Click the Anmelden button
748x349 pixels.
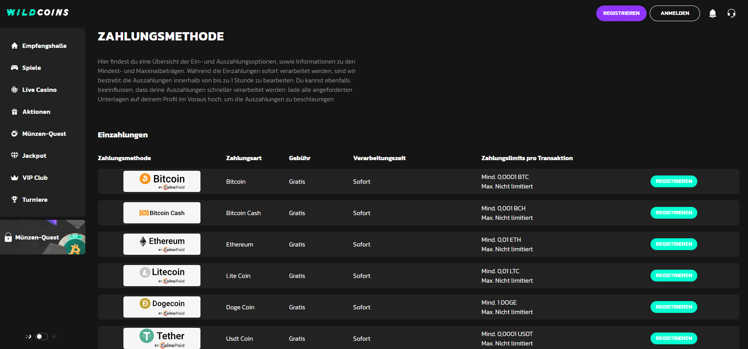[675, 13]
